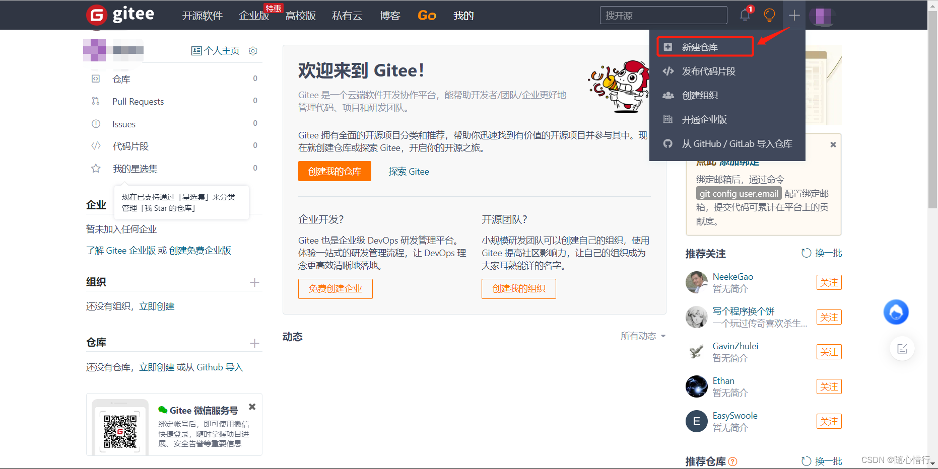Image resolution: width=938 pixels, height=469 pixels.
Task: Open the EasySwoole user name
Action: tap(735, 416)
